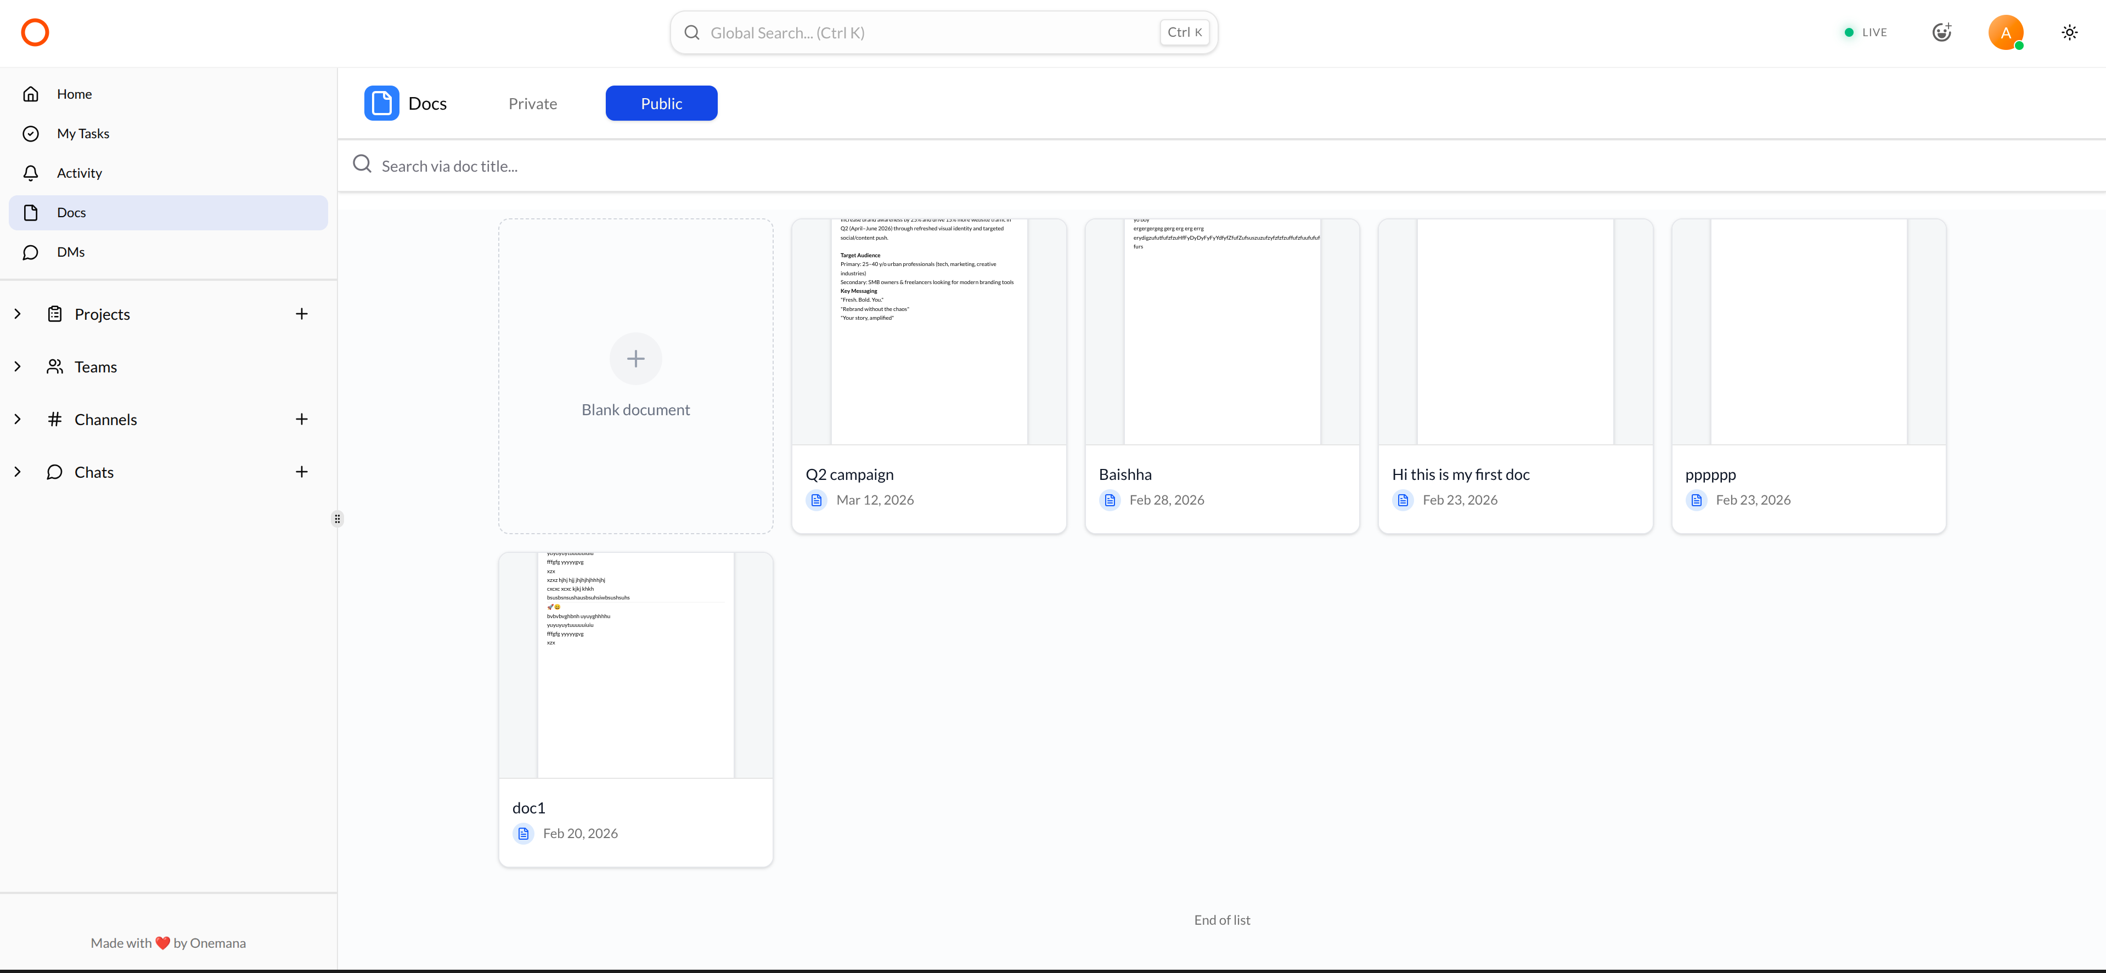The width and height of the screenshot is (2106, 973).
Task: Expand the Projects section chevron
Action: (17, 314)
